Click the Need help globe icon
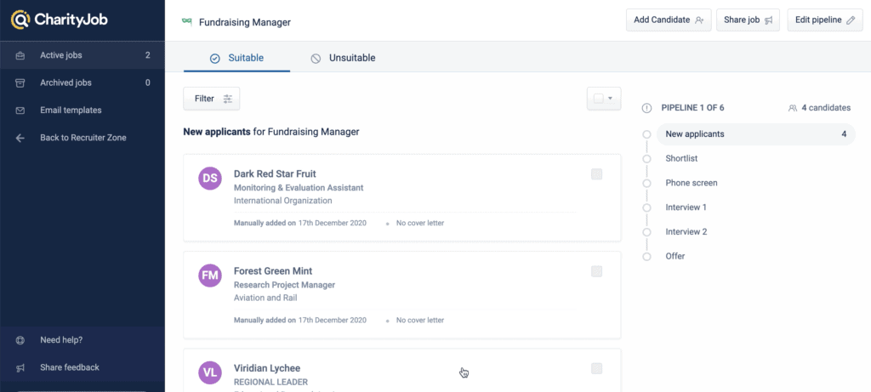 point(20,340)
